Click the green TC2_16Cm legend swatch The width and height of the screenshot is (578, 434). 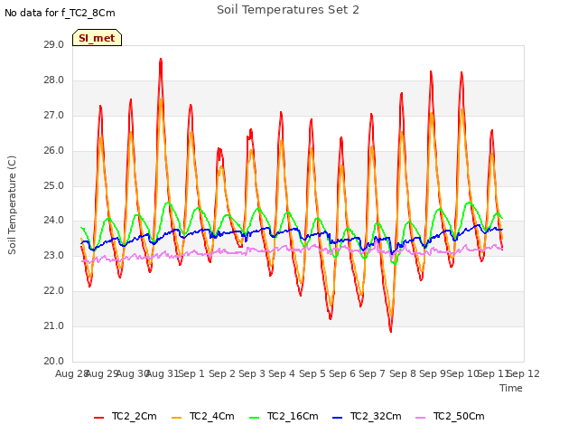tap(255, 418)
